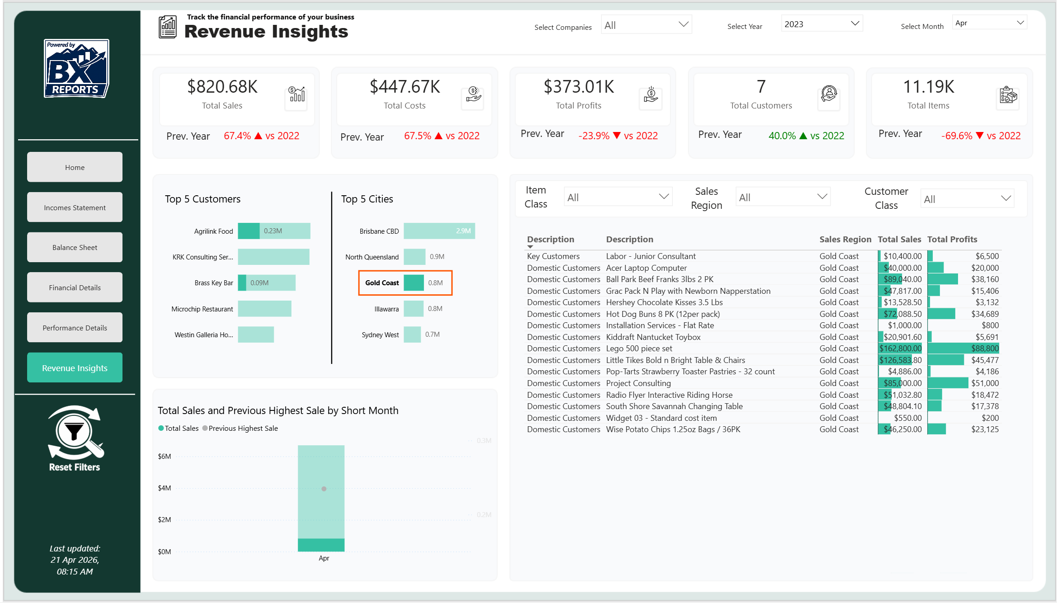The height and width of the screenshot is (603, 1057).
Task: Click the $447.67K Total Costs value
Action: pyautogui.click(x=405, y=86)
